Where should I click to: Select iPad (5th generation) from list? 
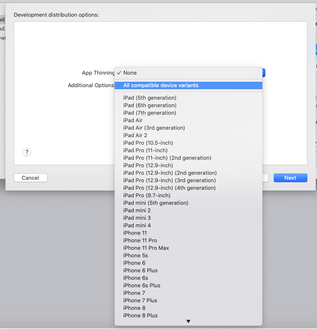[x=150, y=98]
